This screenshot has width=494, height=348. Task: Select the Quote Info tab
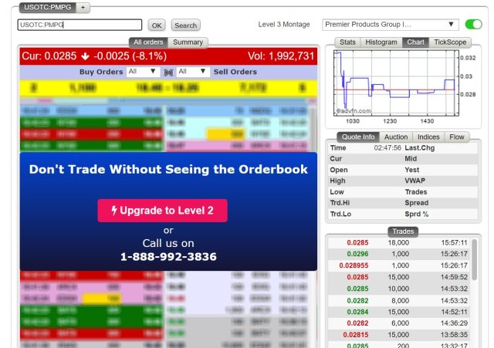(x=358, y=137)
